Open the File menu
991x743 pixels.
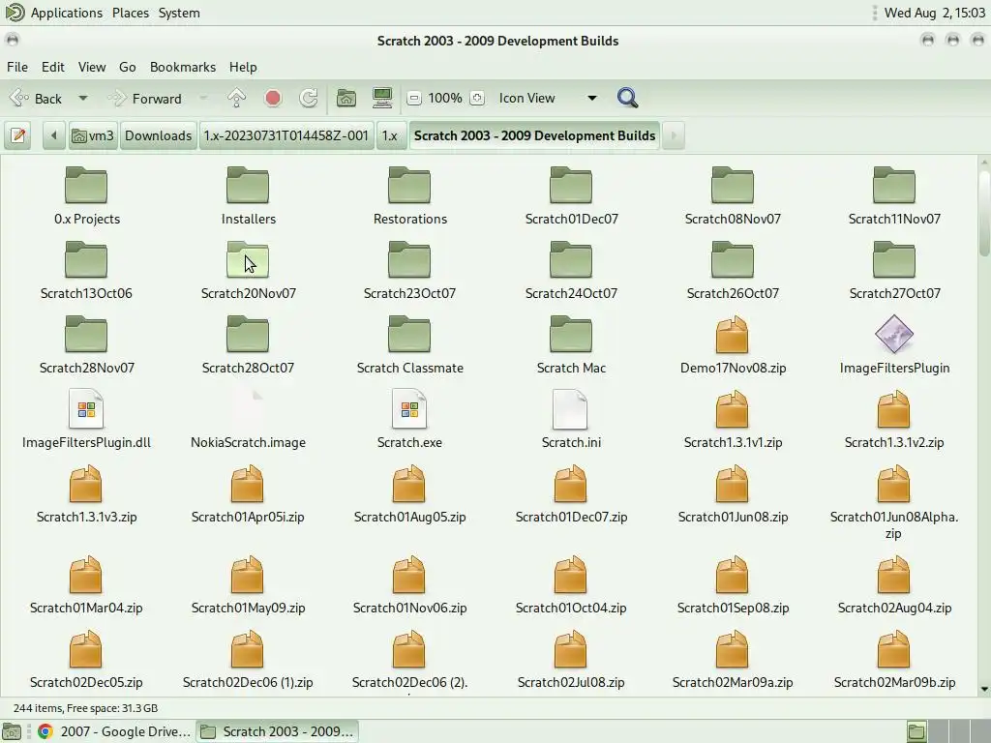(17, 67)
